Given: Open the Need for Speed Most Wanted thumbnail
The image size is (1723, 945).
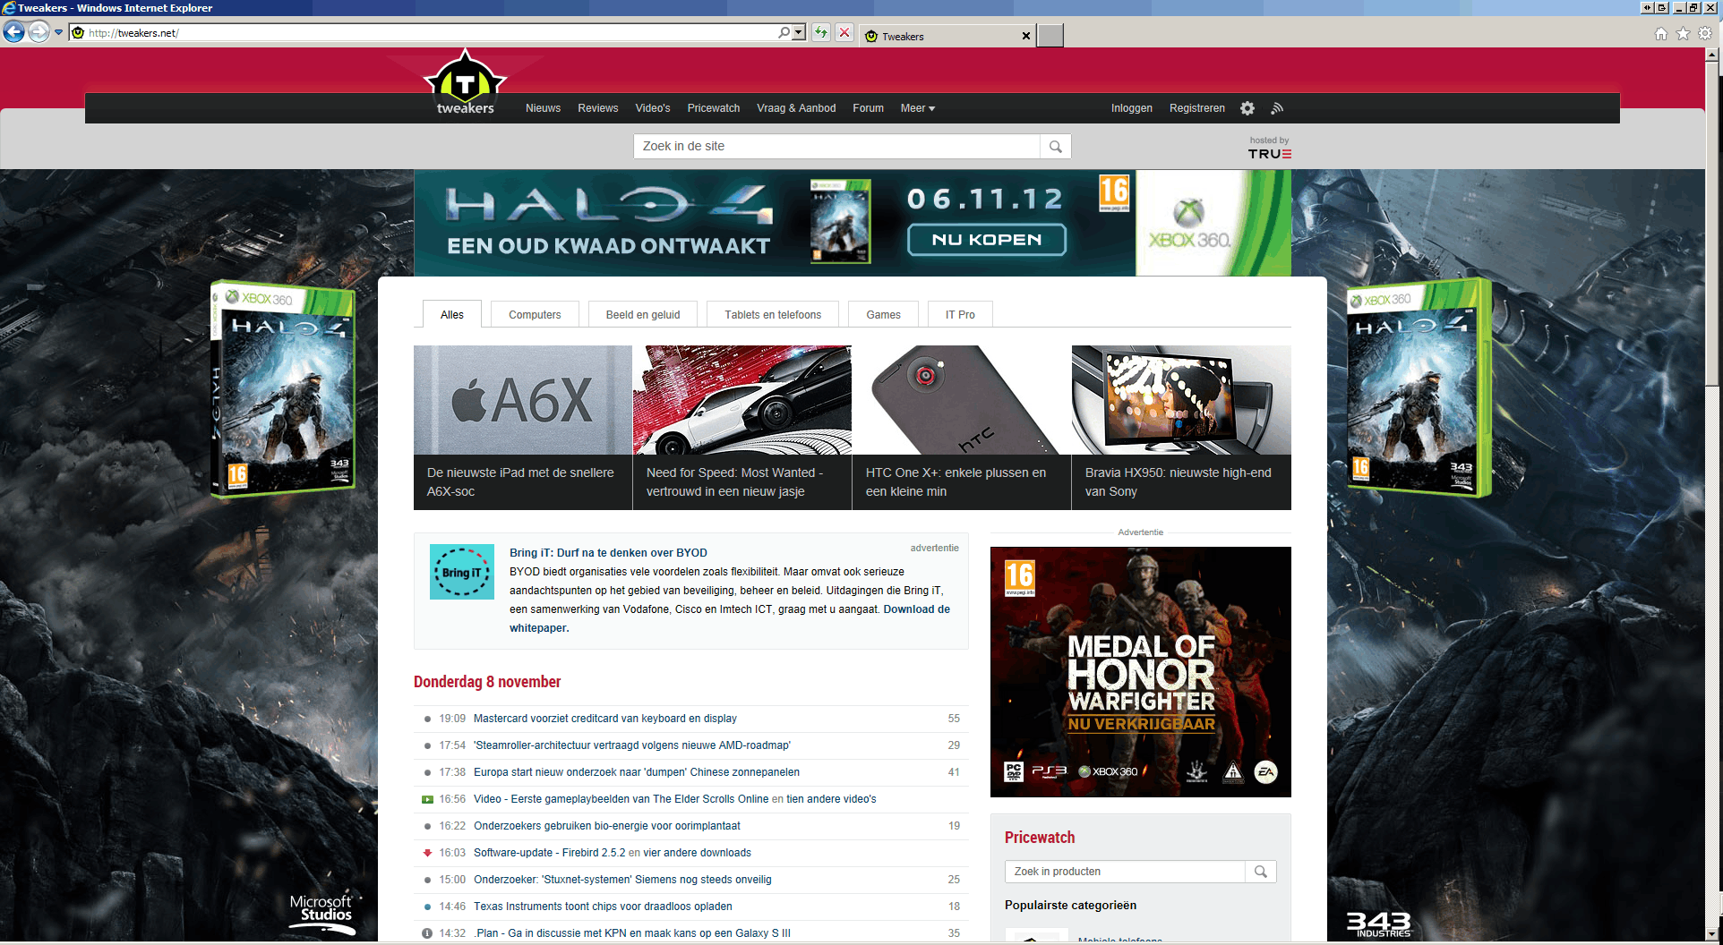Looking at the screenshot, I should tap(742, 400).
